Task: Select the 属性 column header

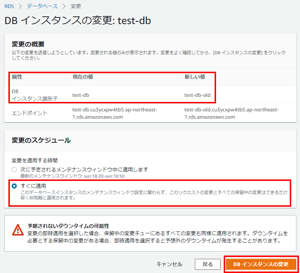Action: click(18, 77)
